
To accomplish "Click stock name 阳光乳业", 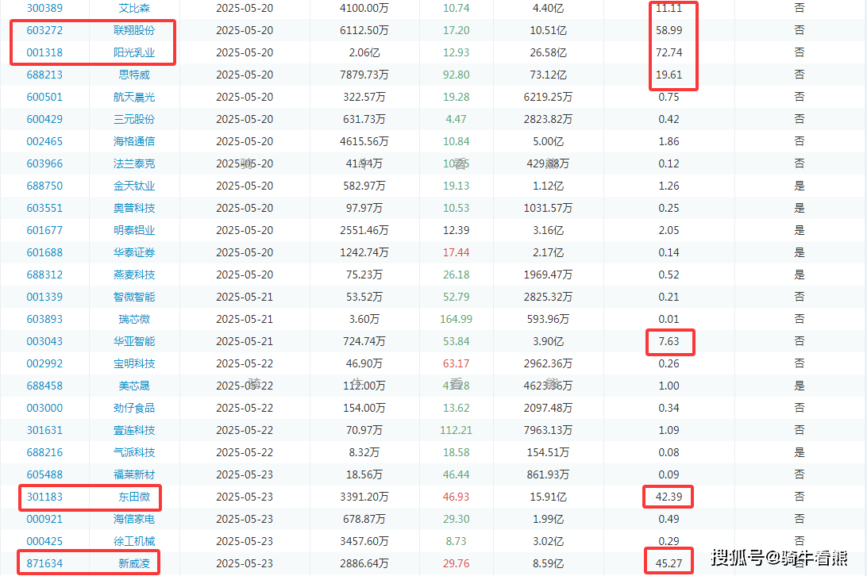I will pyautogui.click(x=134, y=52).
